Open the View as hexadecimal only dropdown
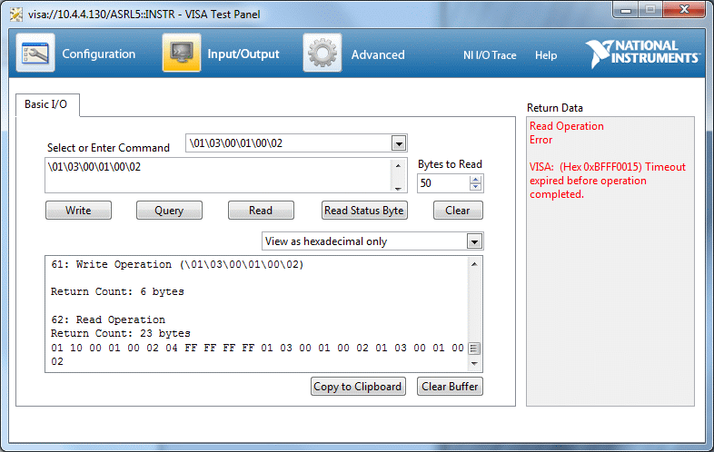 coord(372,241)
